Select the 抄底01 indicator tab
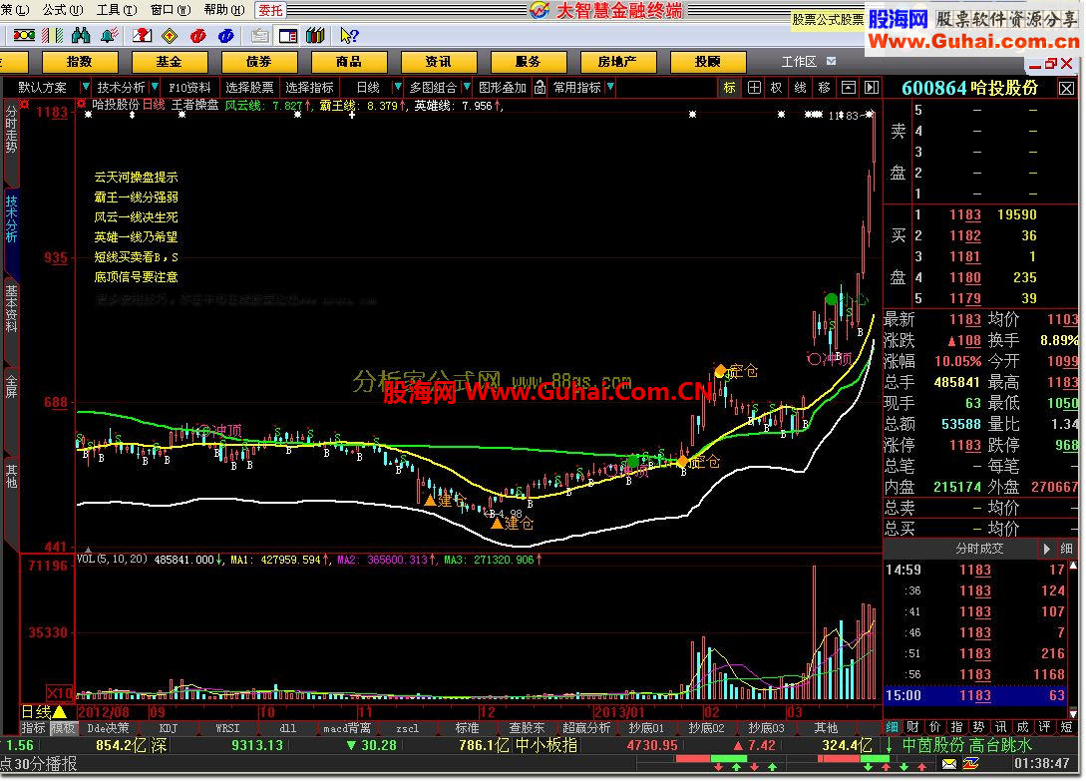This screenshot has width=1086, height=781. [646, 728]
